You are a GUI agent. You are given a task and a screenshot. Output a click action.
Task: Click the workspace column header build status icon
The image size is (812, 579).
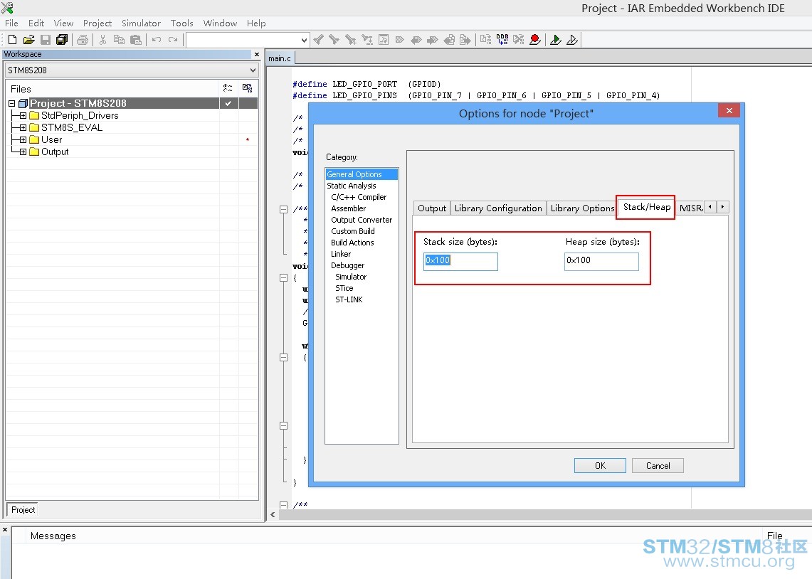coord(248,88)
